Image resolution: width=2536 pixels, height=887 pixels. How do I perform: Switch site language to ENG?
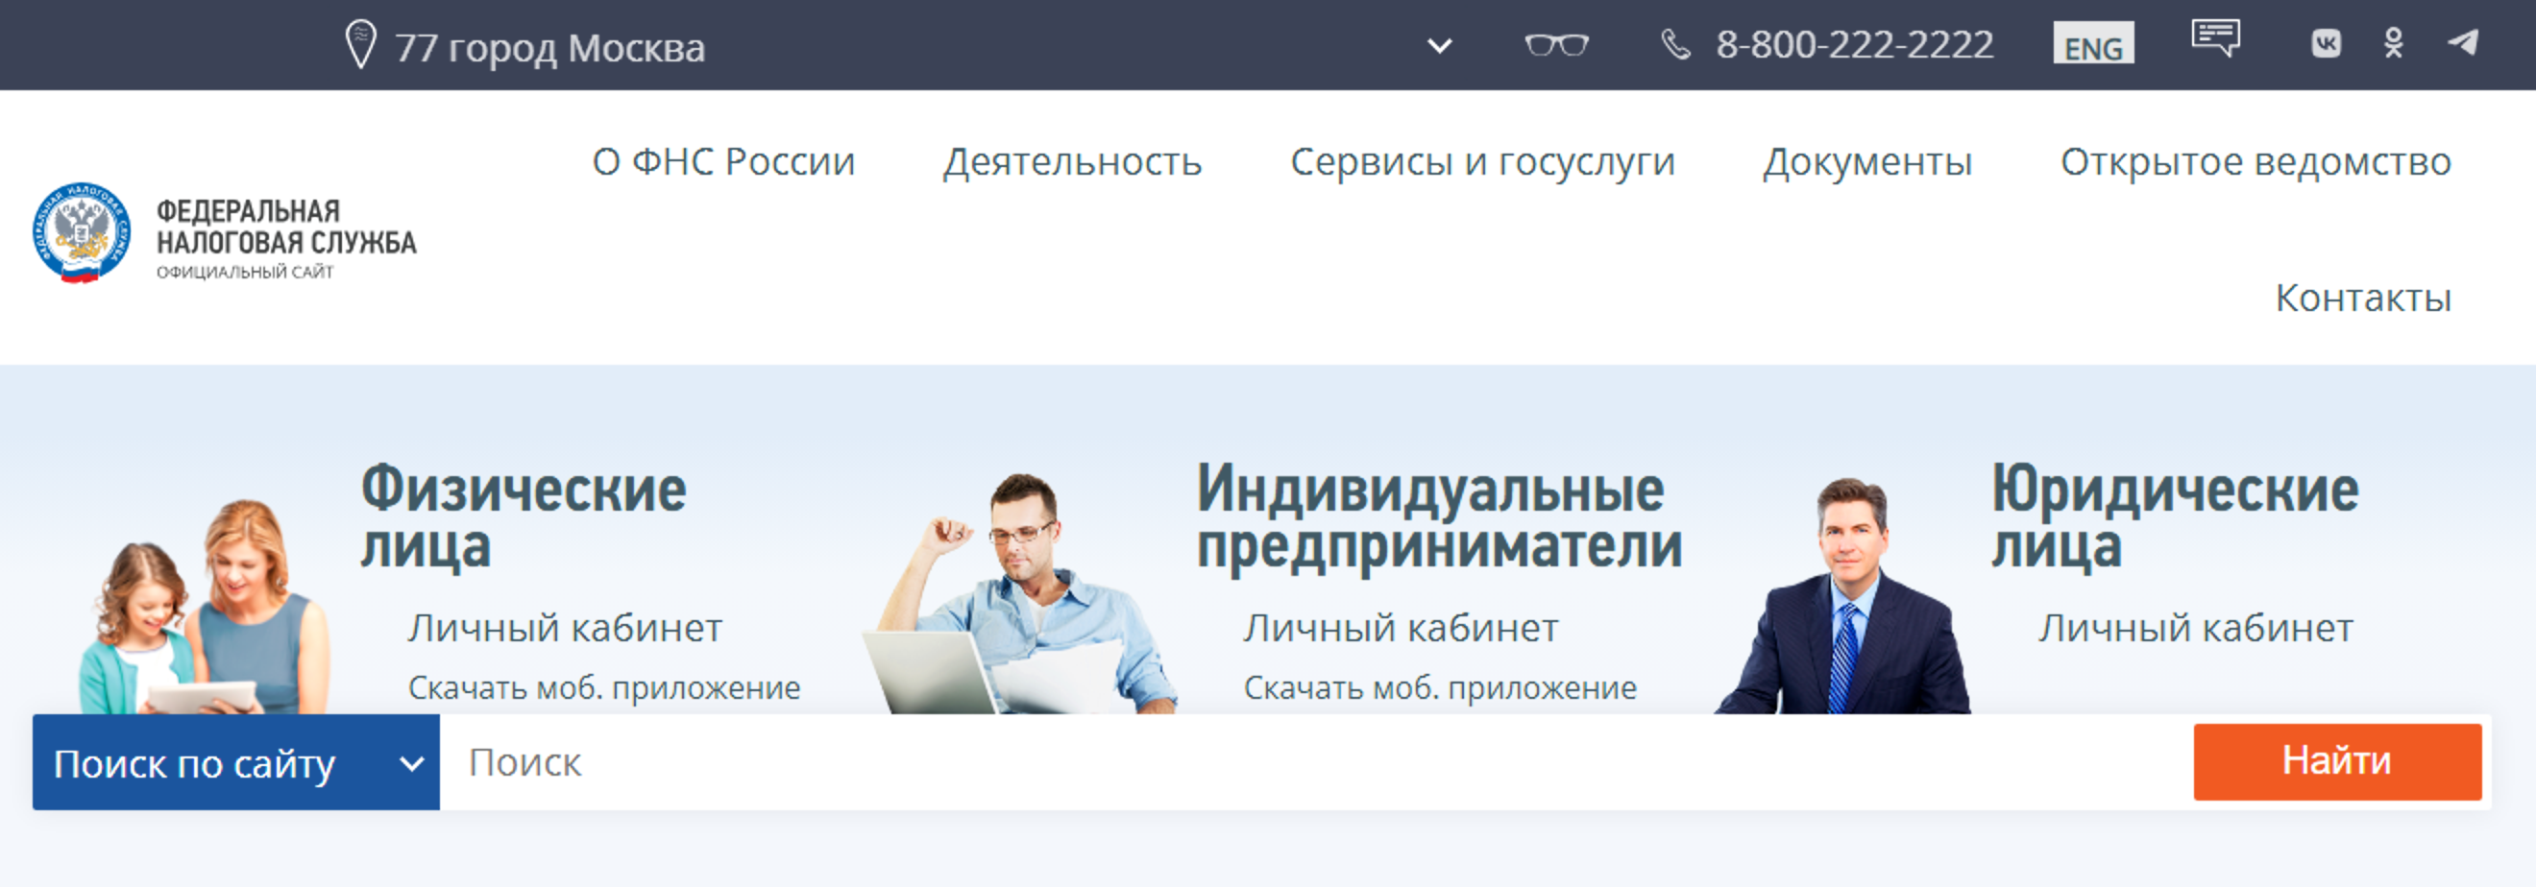click(2093, 43)
